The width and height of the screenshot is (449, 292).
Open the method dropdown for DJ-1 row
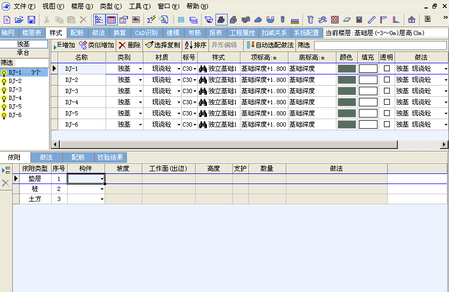tap(446, 69)
